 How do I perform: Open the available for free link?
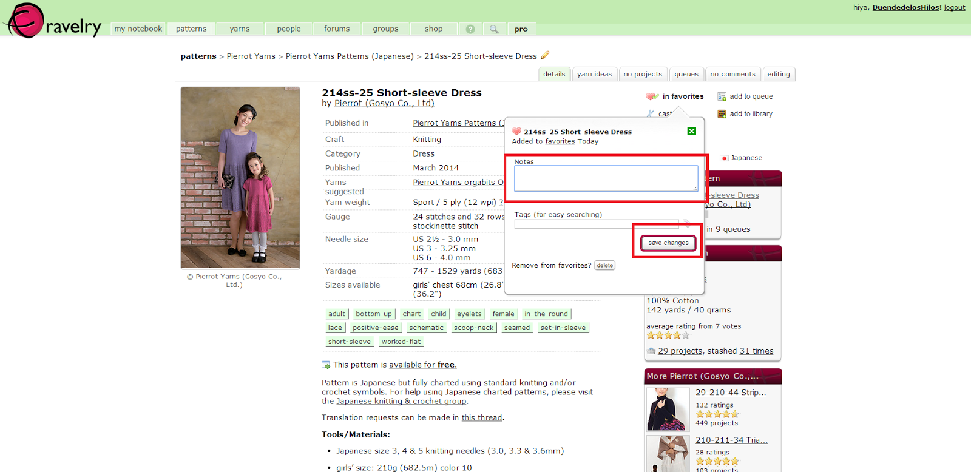[x=423, y=365]
